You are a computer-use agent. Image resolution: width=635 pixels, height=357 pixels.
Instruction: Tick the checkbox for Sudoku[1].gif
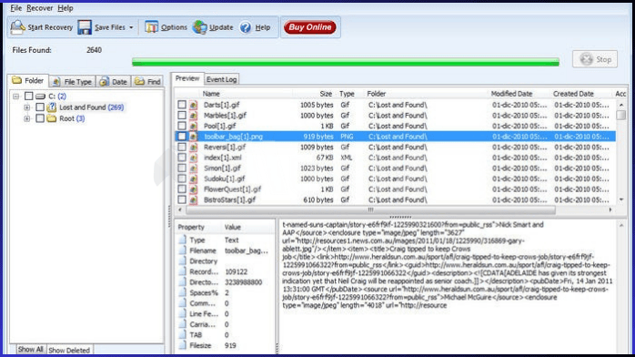182,178
